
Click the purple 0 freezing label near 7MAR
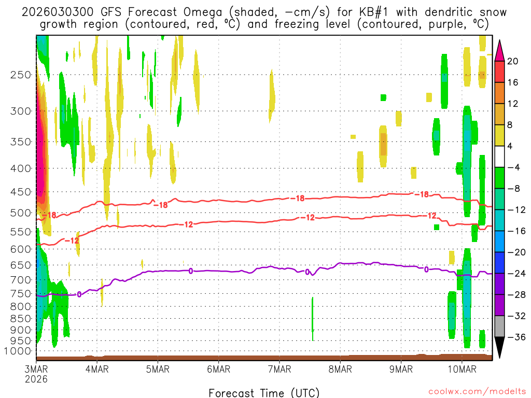(308, 272)
